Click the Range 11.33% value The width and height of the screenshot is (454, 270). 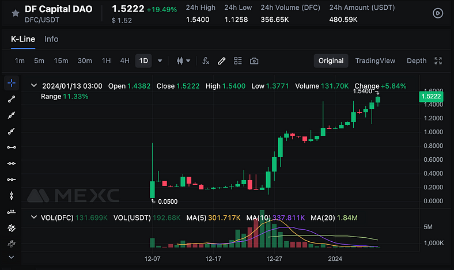75,96
